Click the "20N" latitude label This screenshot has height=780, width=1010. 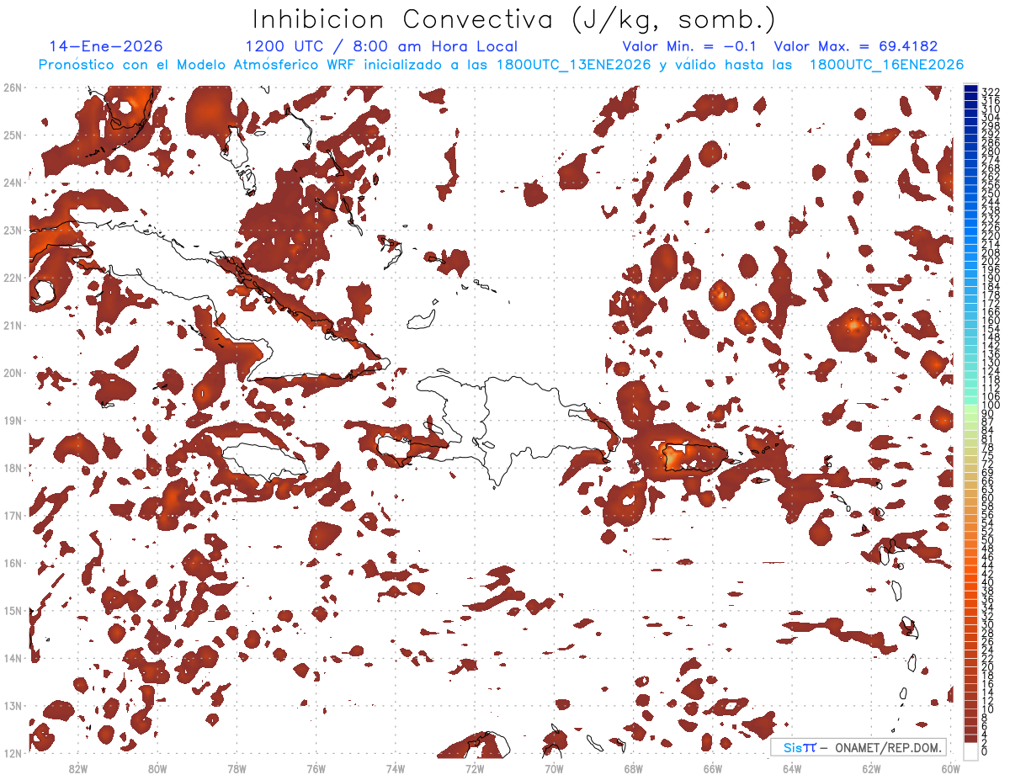(13, 373)
